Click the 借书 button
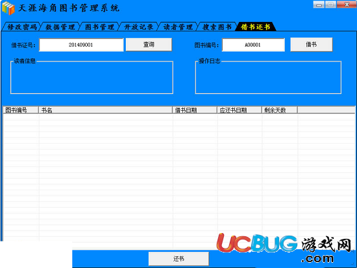 coord(311,44)
